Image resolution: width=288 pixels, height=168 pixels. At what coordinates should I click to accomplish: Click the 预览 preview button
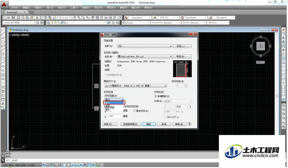pyautogui.click(x=110, y=124)
